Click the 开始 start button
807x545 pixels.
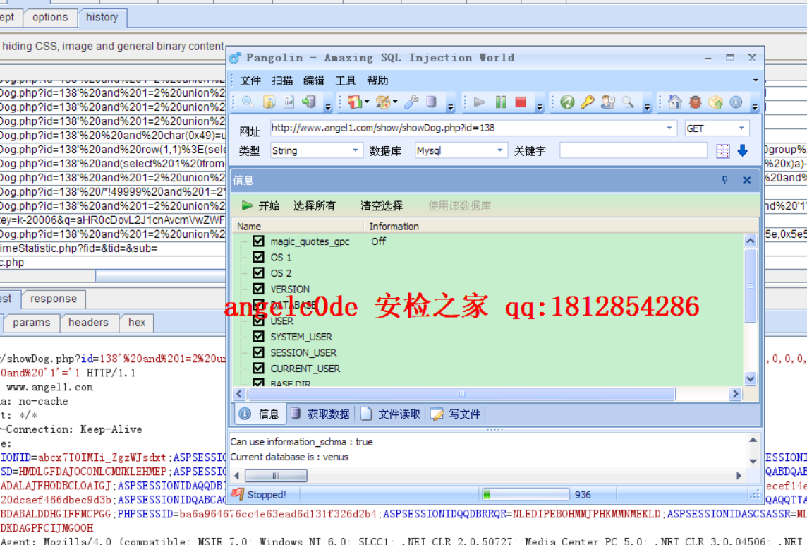[260, 205]
